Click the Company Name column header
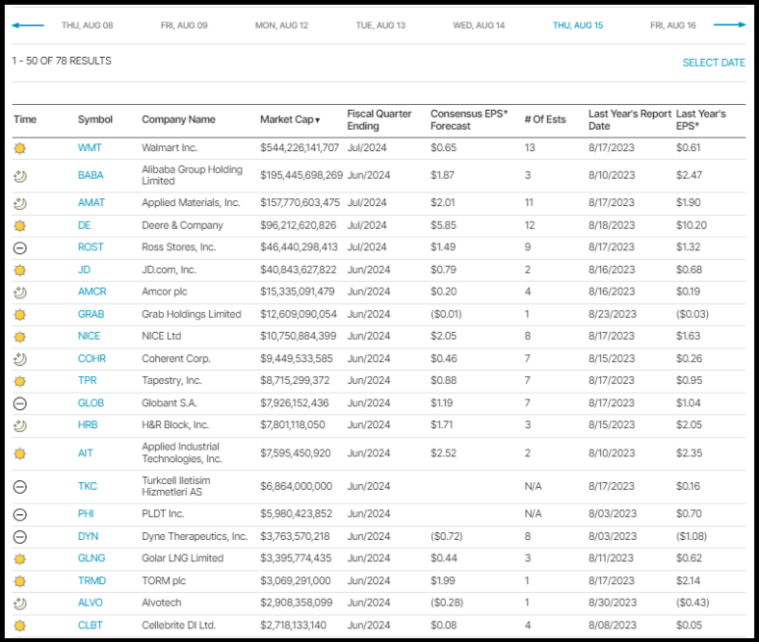This screenshot has height=642, width=759. click(x=179, y=120)
